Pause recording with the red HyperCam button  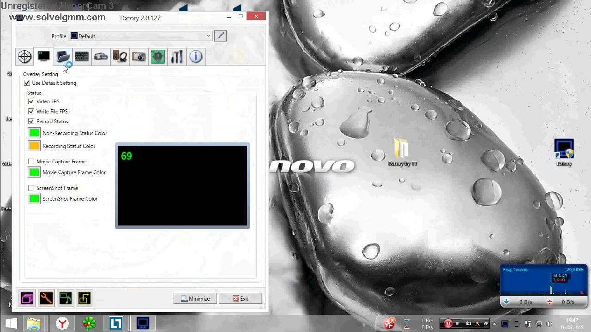coord(448,323)
